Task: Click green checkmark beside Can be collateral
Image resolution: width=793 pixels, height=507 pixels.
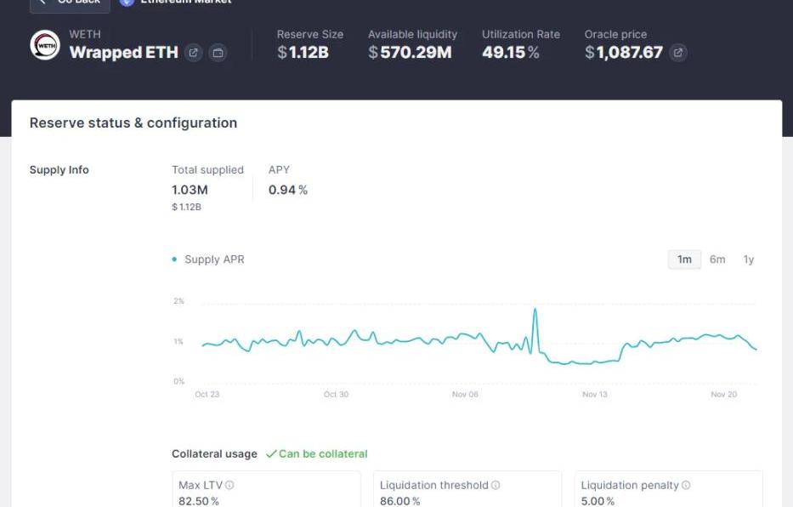Action: tap(271, 454)
